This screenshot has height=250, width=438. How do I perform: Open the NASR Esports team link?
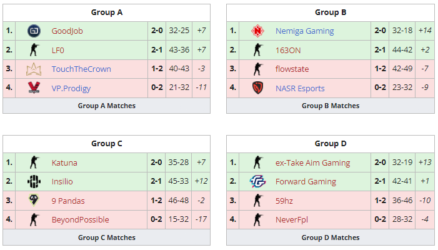tap(300, 88)
